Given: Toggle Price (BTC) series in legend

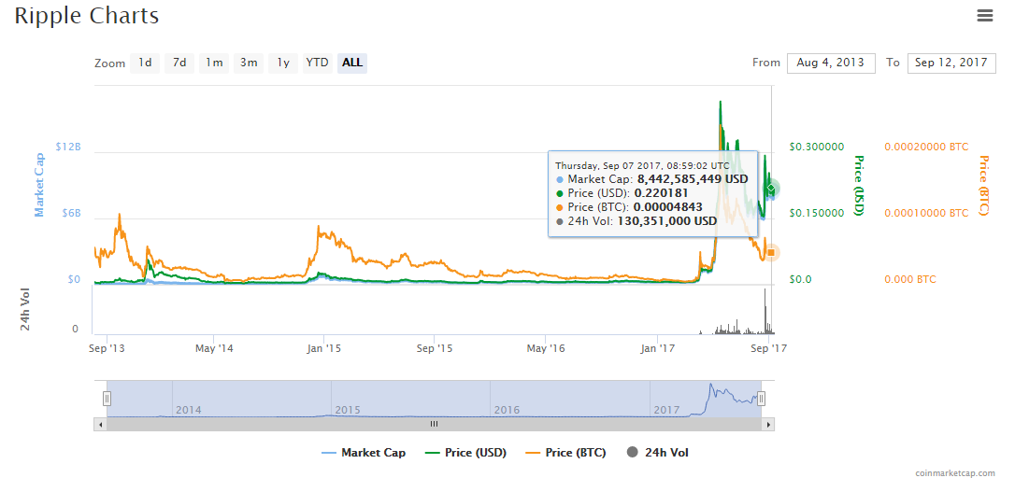Looking at the screenshot, I should point(565,453).
